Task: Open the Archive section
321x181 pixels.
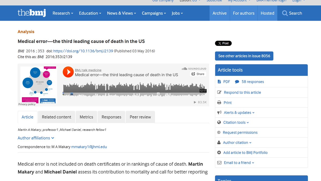Action: tap(220, 13)
